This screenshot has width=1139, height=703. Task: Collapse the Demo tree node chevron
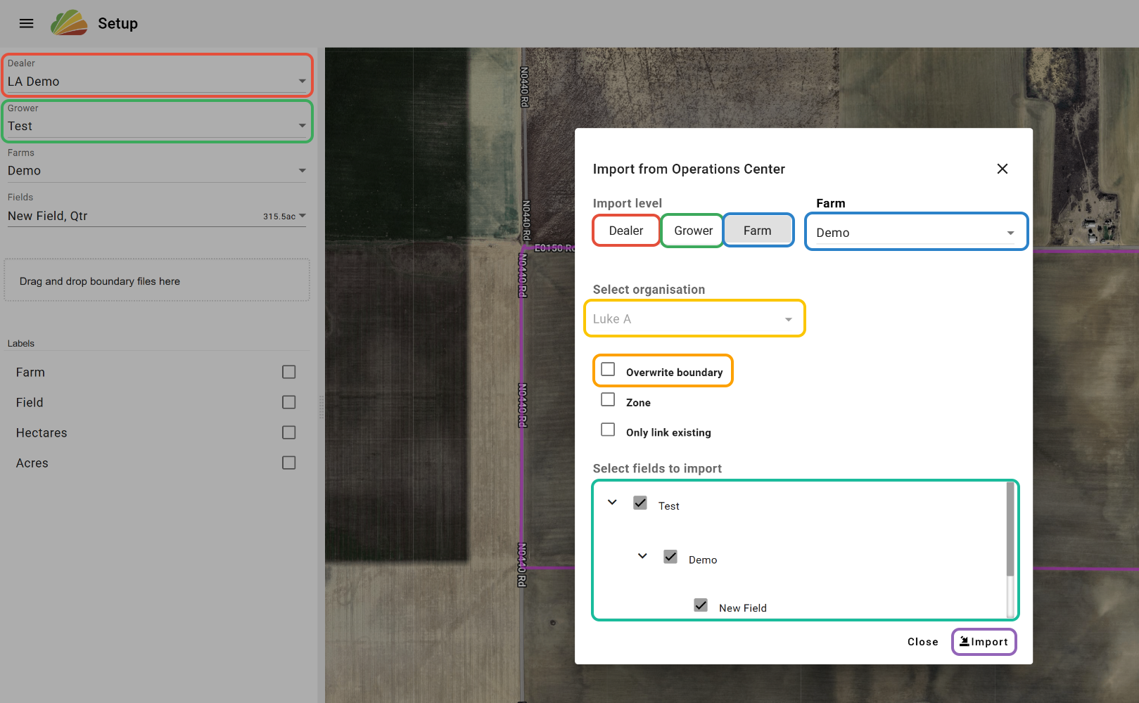(x=642, y=556)
